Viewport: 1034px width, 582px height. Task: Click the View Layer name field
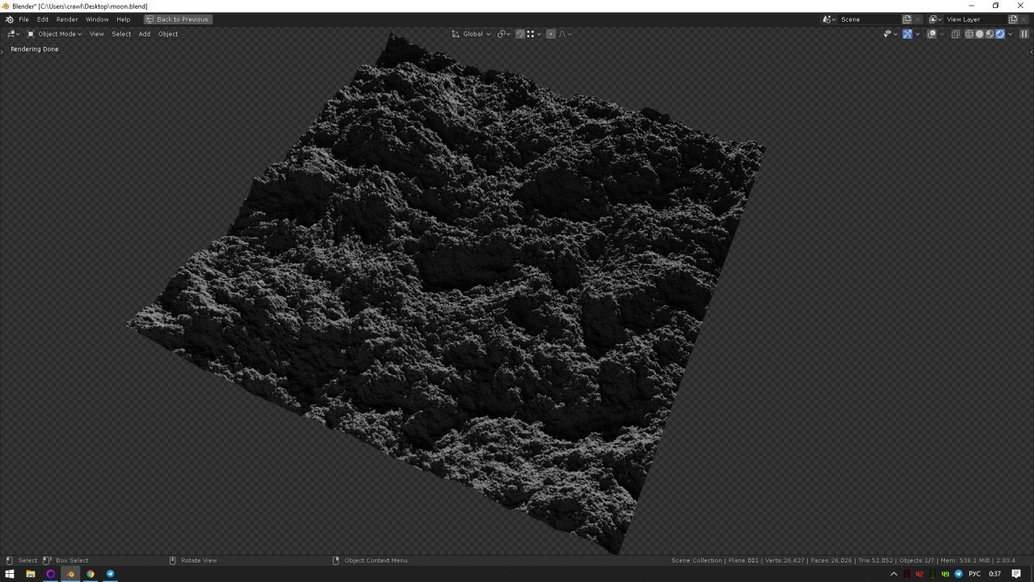click(x=975, y=19)
